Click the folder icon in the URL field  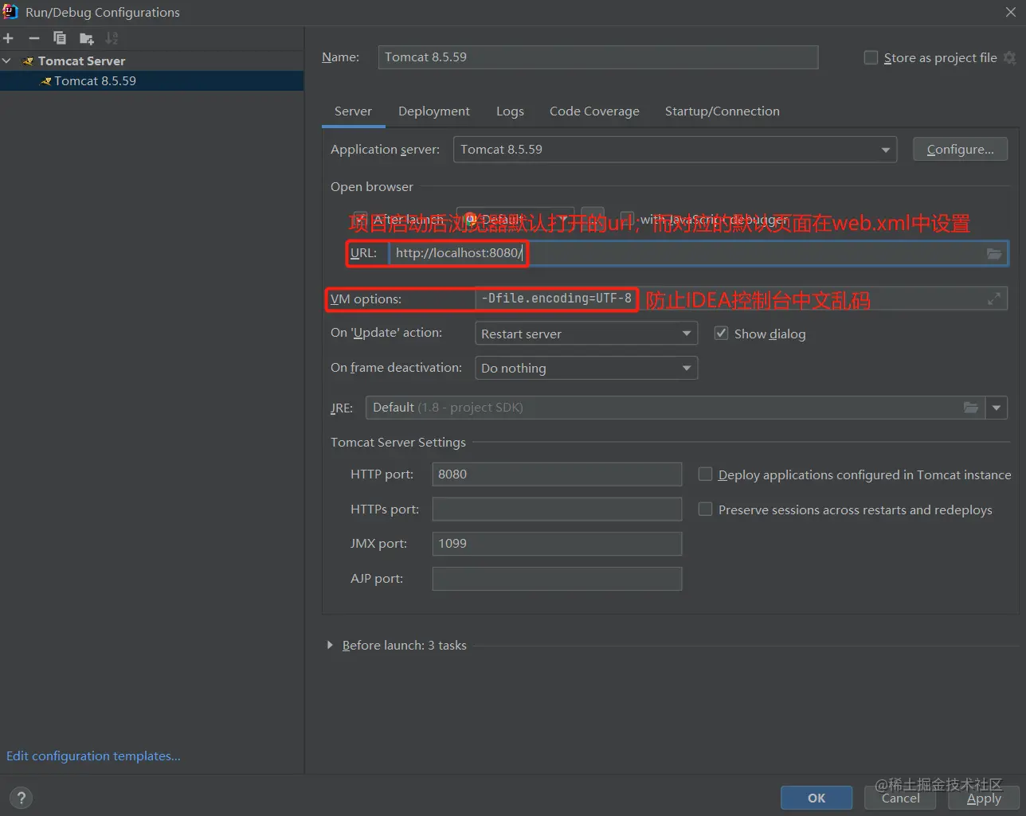(x=994, y=253)
